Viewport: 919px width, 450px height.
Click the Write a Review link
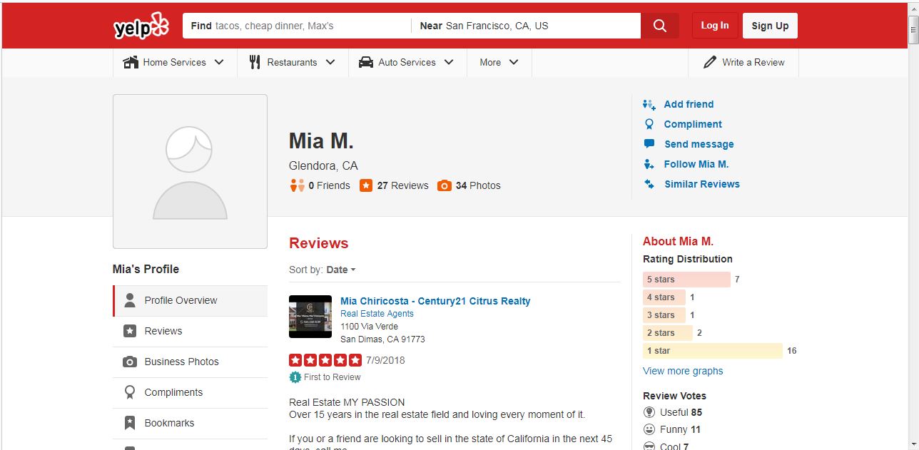(x=744, y=62)
